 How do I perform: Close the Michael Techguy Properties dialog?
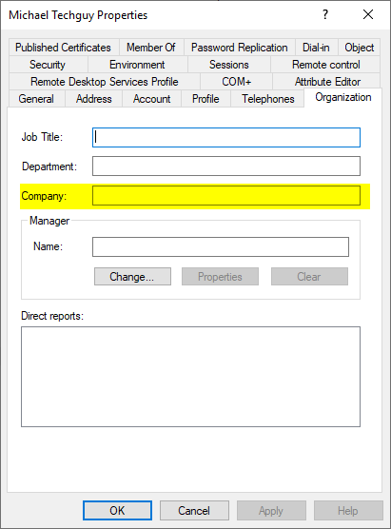[368, 15]
